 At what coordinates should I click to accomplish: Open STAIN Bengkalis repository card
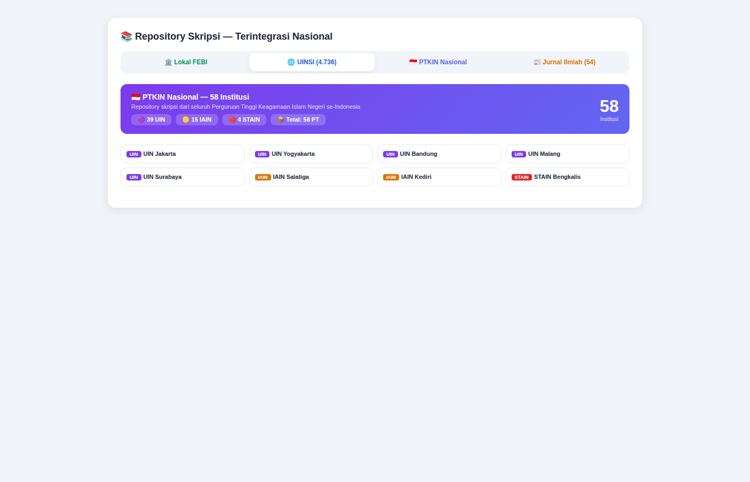pos(567,177)
